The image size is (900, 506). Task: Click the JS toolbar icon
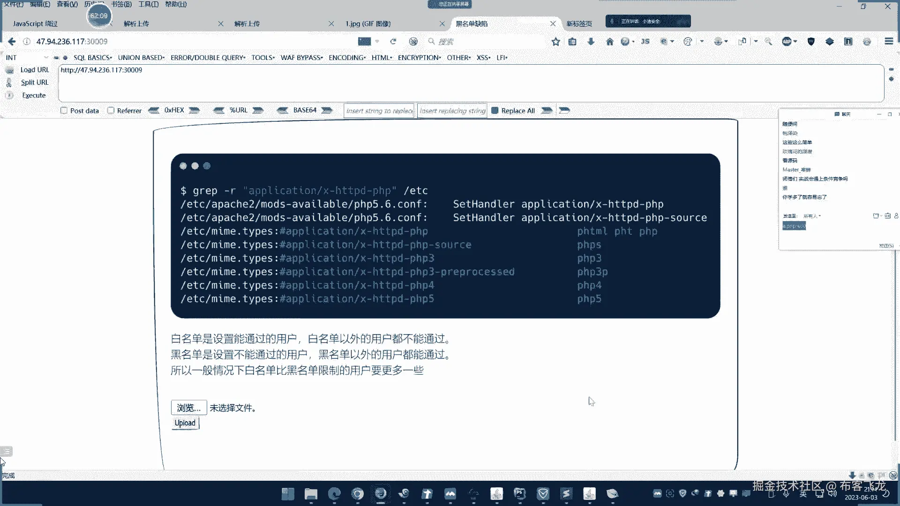(x=645, y=42)
